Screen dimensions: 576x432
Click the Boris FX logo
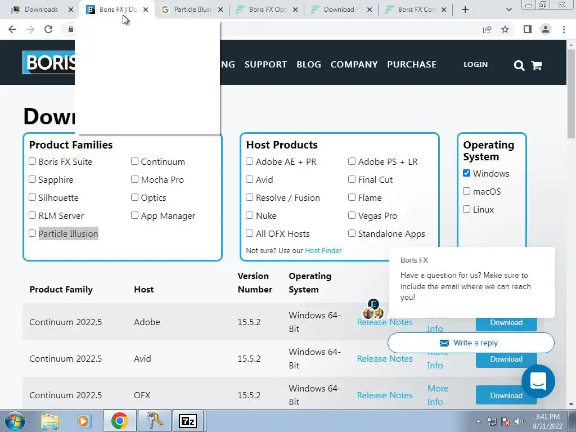click(x=49, y=62)
